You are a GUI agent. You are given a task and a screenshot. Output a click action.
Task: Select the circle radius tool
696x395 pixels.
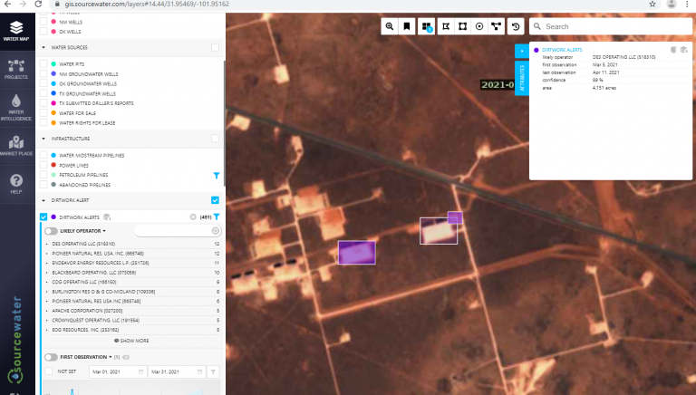(479, 26)
